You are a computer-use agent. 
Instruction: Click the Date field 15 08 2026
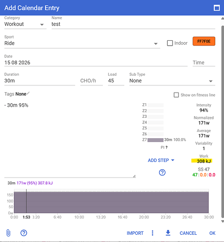(x=96, y=63)
